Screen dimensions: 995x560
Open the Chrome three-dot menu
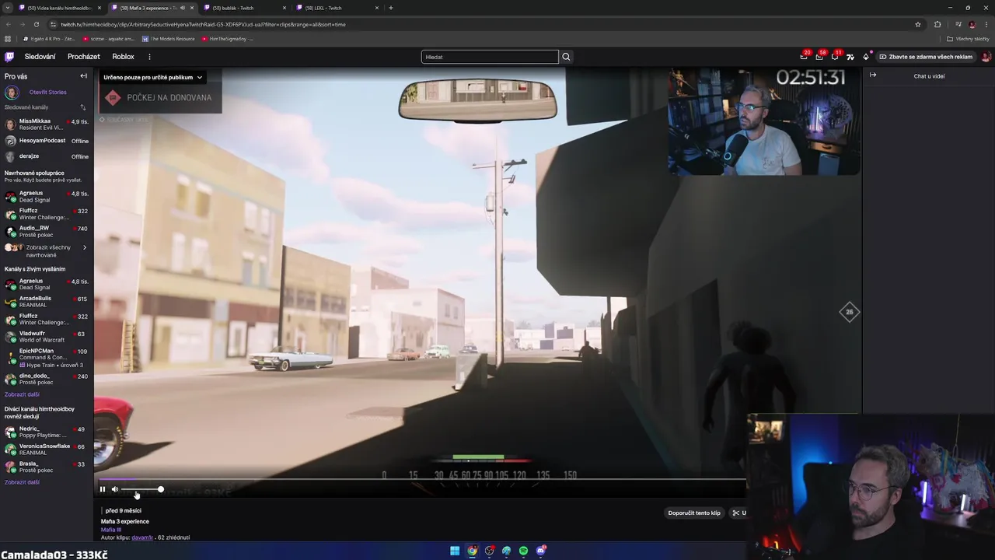986,24
